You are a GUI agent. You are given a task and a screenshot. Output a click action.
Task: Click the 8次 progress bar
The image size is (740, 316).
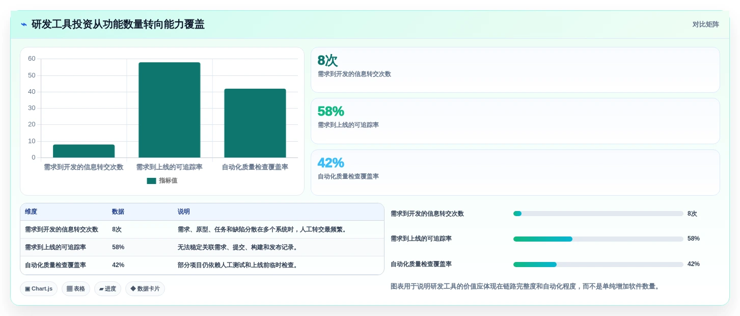(x=598, y=214)
